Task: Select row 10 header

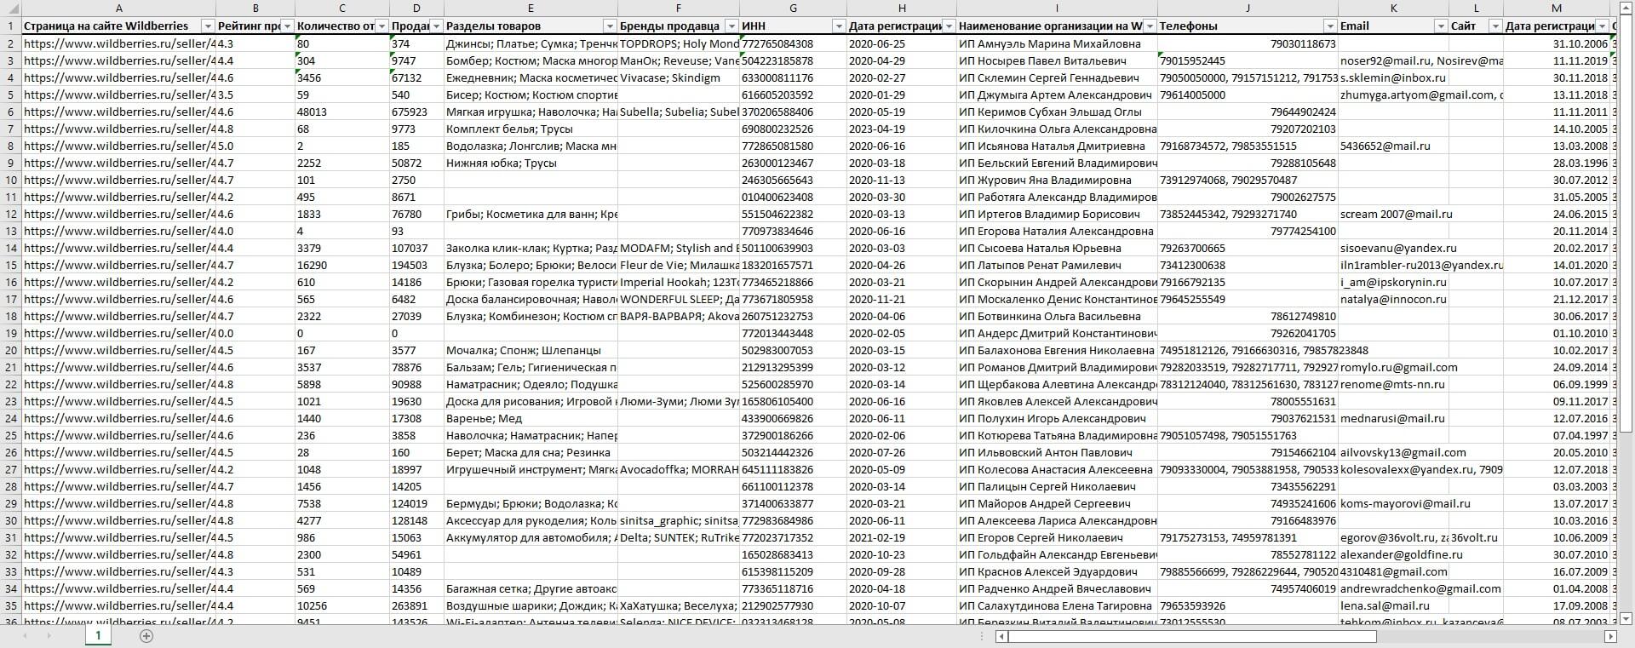Action: click(11, 180)
